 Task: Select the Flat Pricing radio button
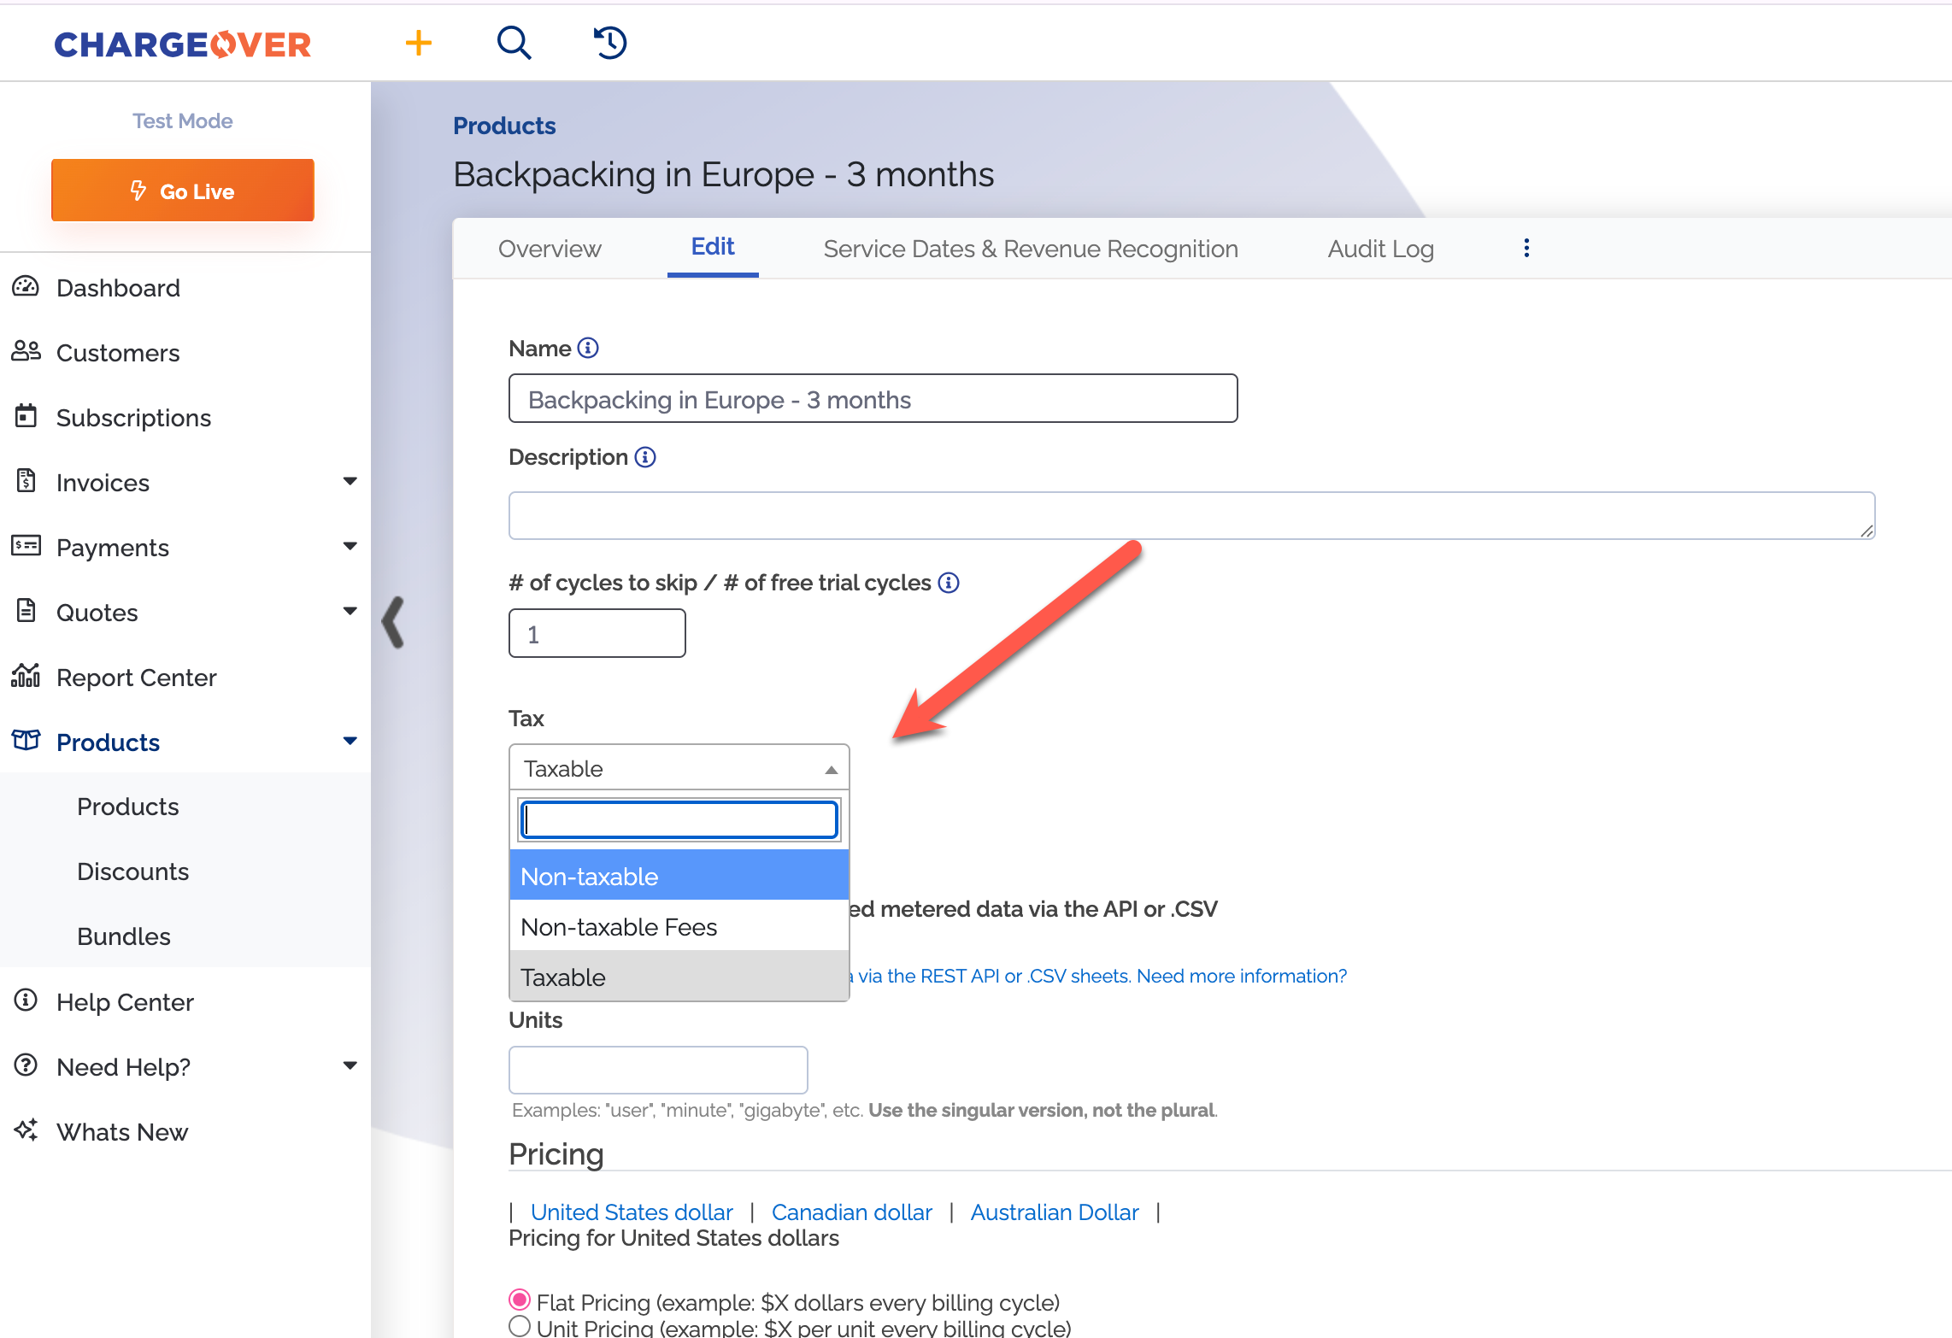tap(520, 1300)
